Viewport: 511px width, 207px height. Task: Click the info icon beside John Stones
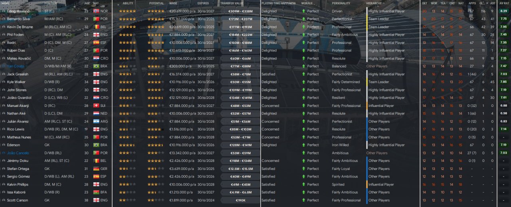click(x=4, y=90)
